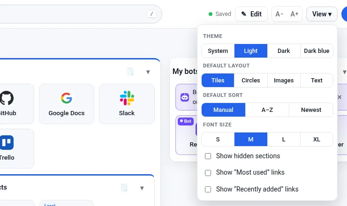Decrease font size with A- button

(279, 14)
